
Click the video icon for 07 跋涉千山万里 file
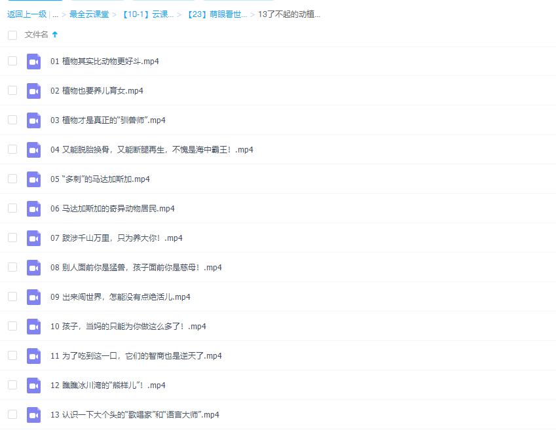point(33,238)
